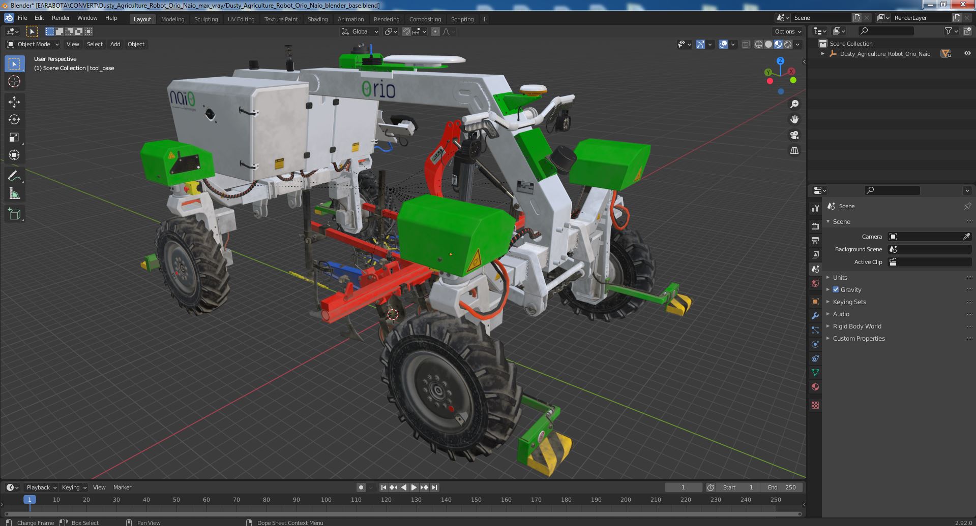Open the Render menu
The image size is (976, 526).
(x=61, y=18)
